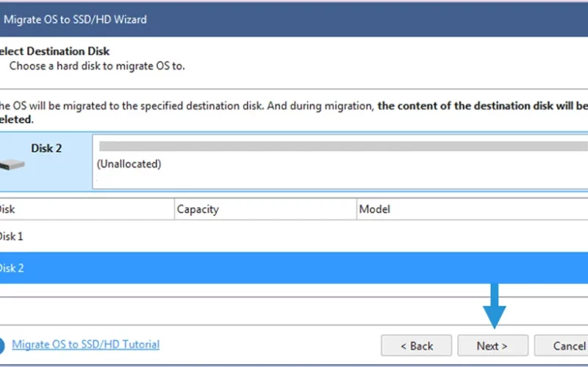588x367 pixels.
Task: Click the blue help icon beside the tutorial link
Action: (x=2, y=346)
